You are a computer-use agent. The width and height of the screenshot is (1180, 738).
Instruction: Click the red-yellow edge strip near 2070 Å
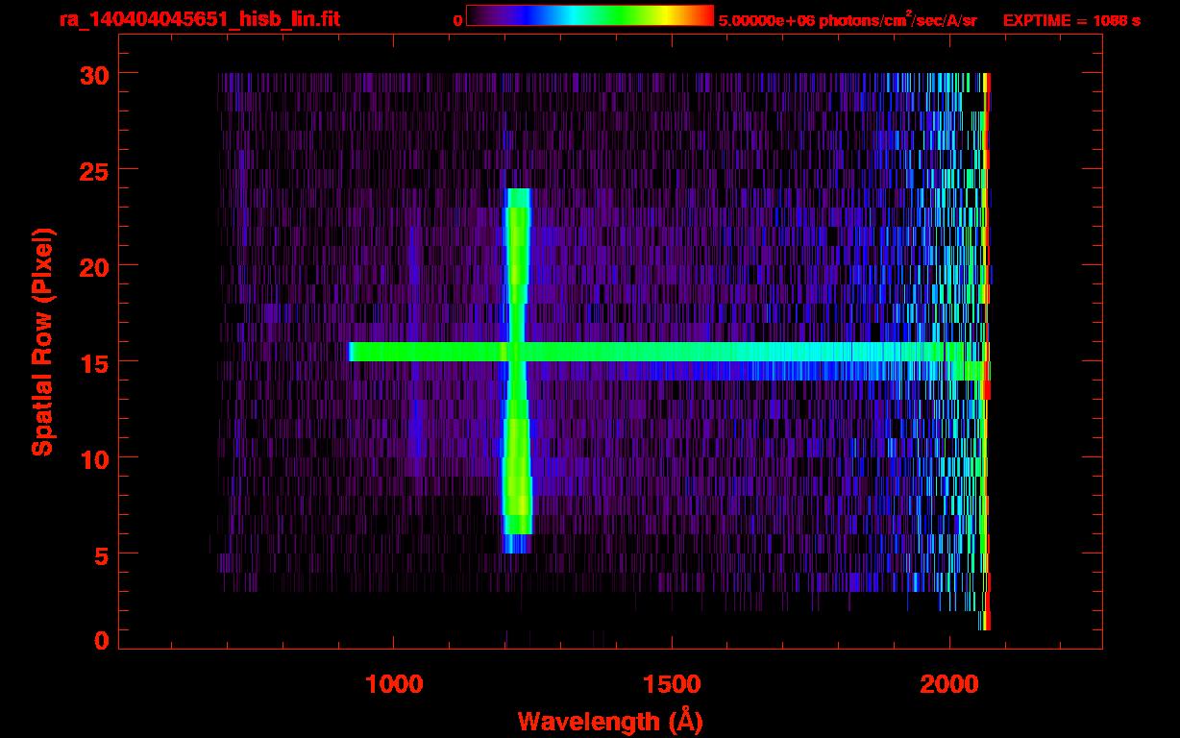tap(987, 352)
